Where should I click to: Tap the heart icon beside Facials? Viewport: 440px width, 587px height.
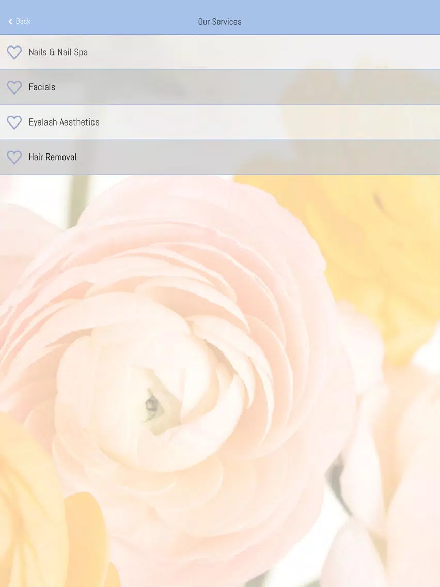coord(14,87)
